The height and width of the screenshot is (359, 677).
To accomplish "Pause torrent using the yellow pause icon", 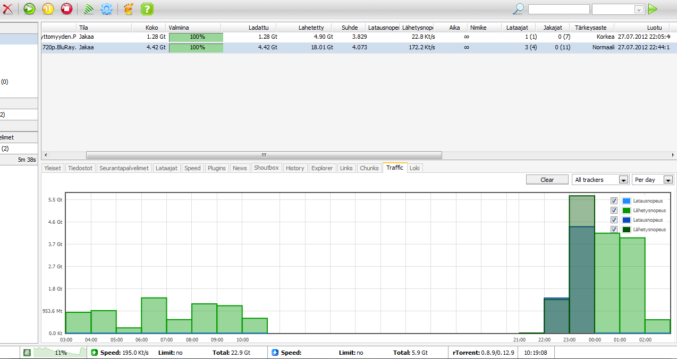I will (48, 8).
